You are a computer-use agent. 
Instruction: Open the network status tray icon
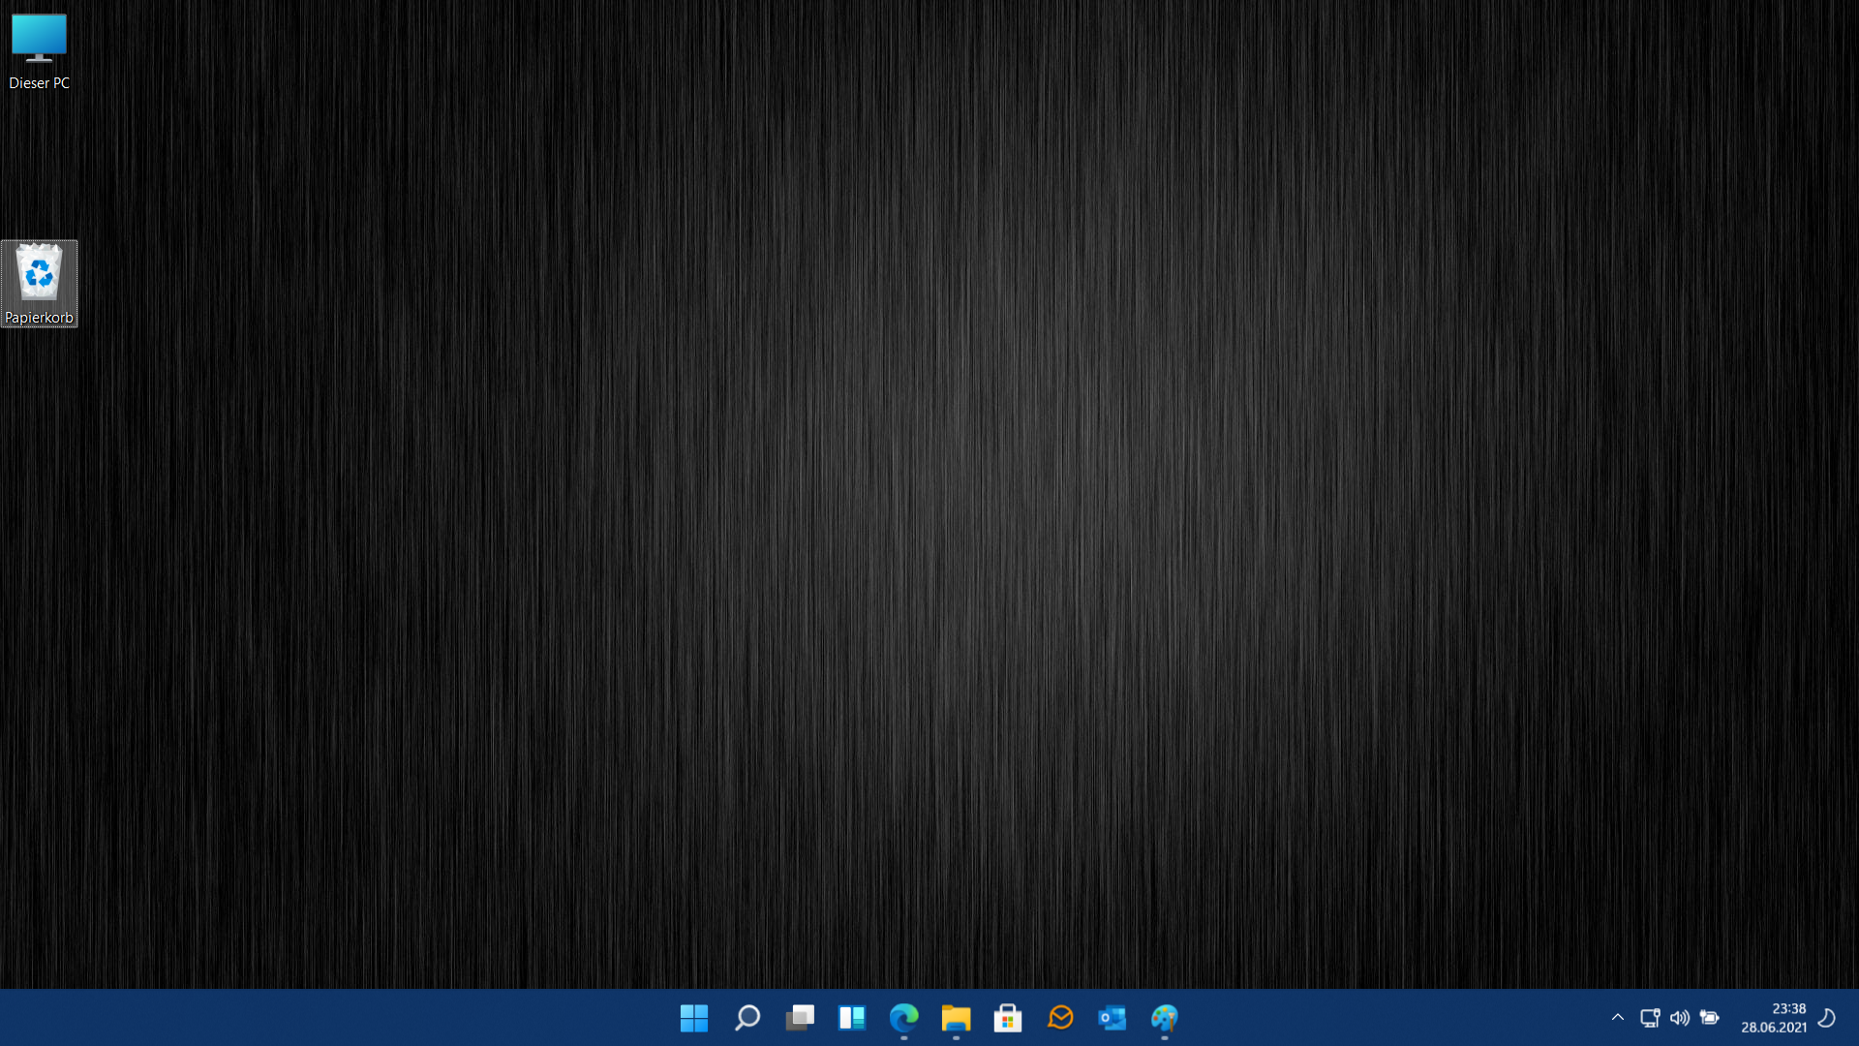1650,1018
